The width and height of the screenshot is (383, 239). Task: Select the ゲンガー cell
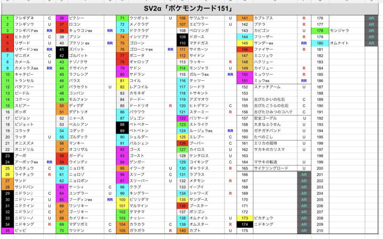tap(146, 162)
